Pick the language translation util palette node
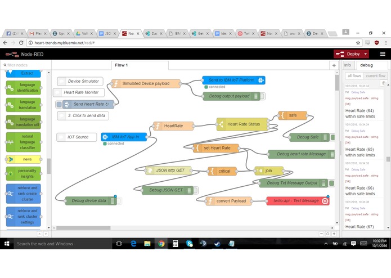 pos(24,122)
